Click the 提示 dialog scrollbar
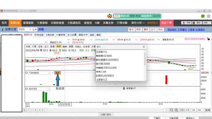212x119 pixels. click(x=145, y=59)
